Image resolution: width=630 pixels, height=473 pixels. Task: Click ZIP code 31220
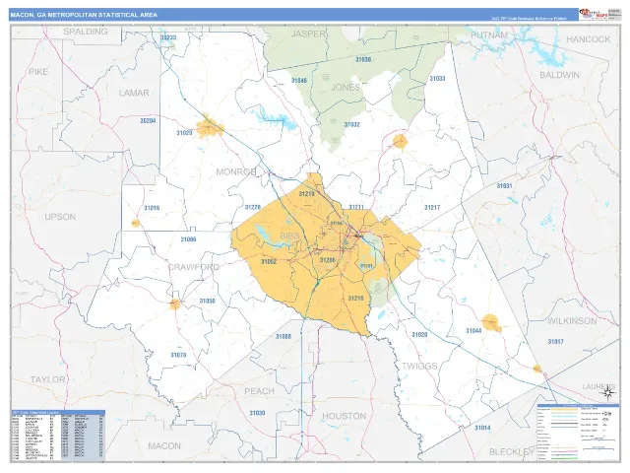[x=253, y=208]
